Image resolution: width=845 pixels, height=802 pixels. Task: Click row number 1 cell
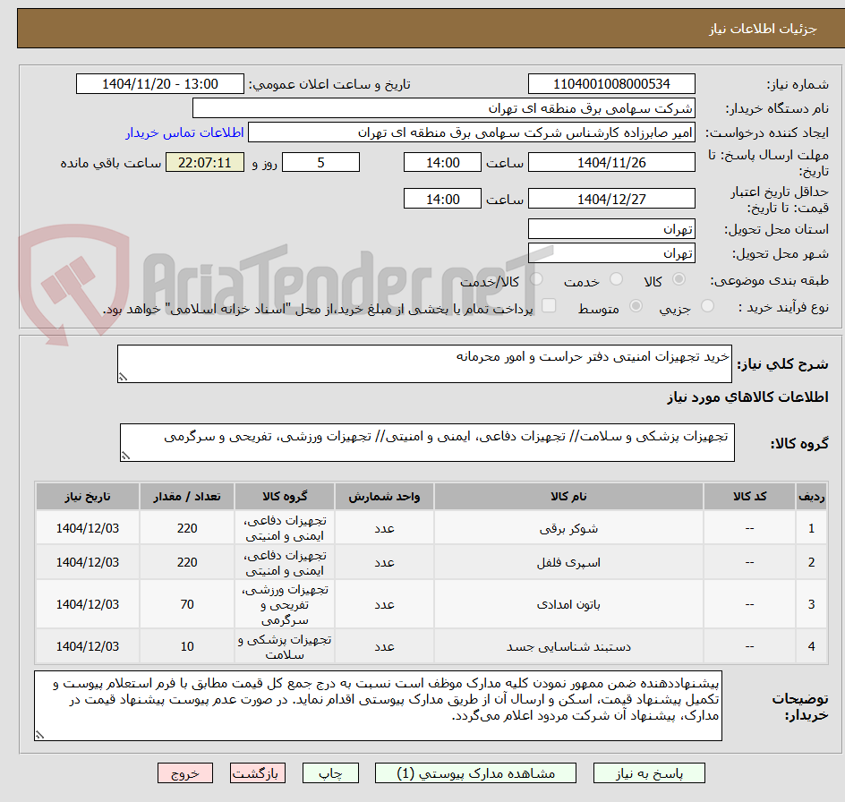pos(812,528)
